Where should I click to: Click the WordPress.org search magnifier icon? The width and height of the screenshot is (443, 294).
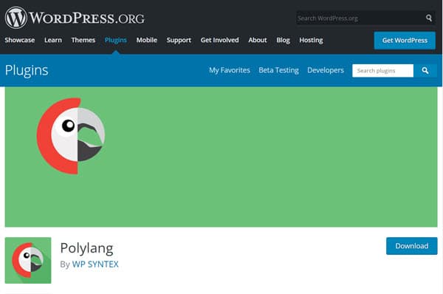tap(428, 18)
